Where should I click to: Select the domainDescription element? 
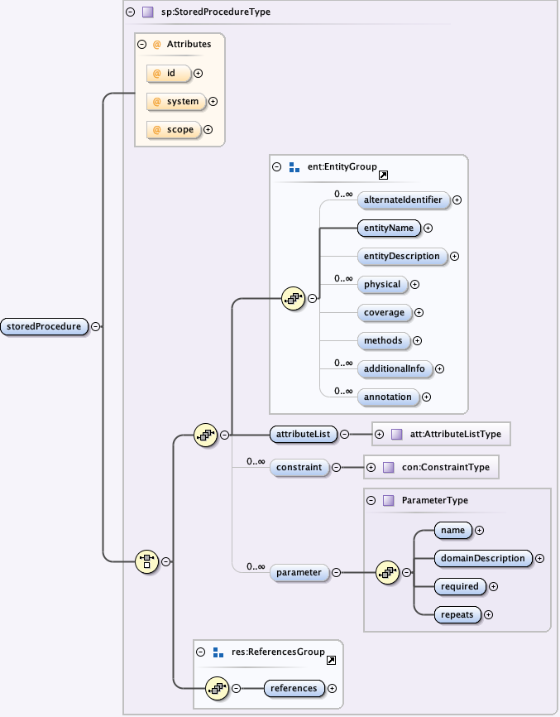(481, 558)
